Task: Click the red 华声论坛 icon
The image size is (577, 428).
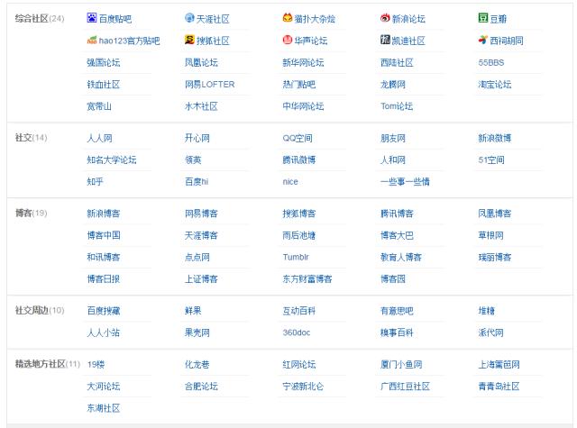Action: click(288, 40)
